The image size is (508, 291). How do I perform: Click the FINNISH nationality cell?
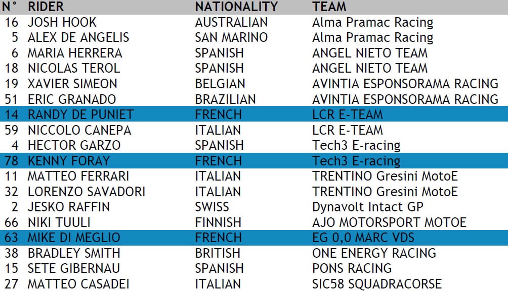point(218,222)
